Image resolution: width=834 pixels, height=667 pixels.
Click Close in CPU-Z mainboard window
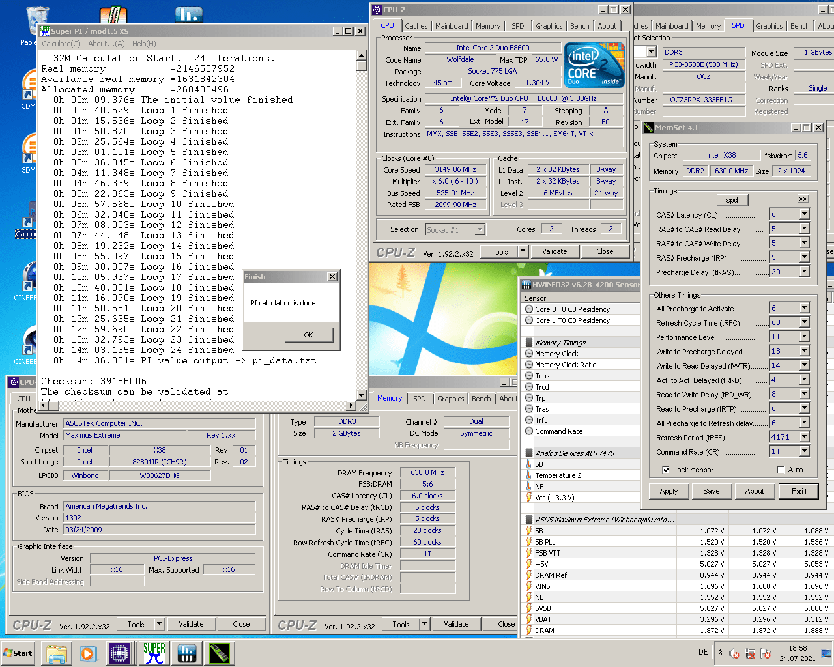pos(241,624)
